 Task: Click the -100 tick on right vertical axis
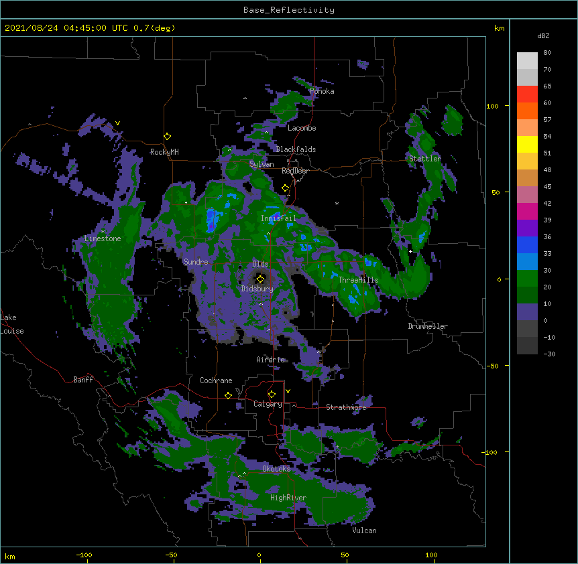[490, 452]
